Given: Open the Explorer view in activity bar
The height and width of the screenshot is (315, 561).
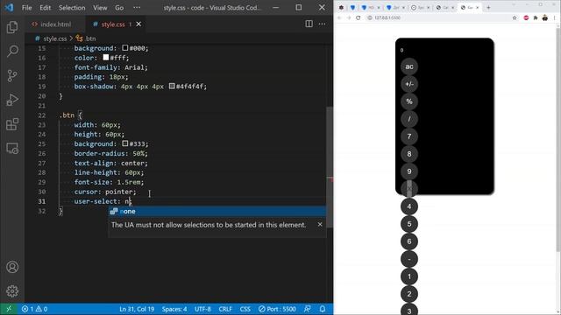Looking at the screenshot, I should point(12,27).
